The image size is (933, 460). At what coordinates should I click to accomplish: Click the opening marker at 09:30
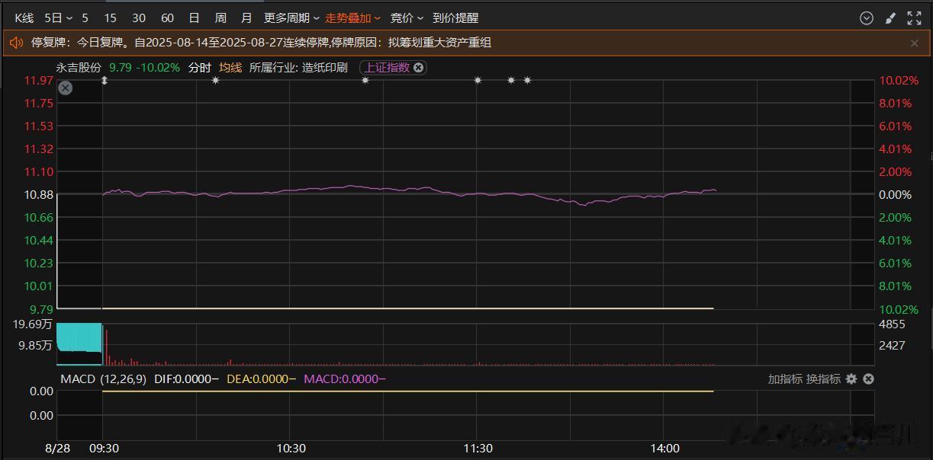(x=105, y=80)
